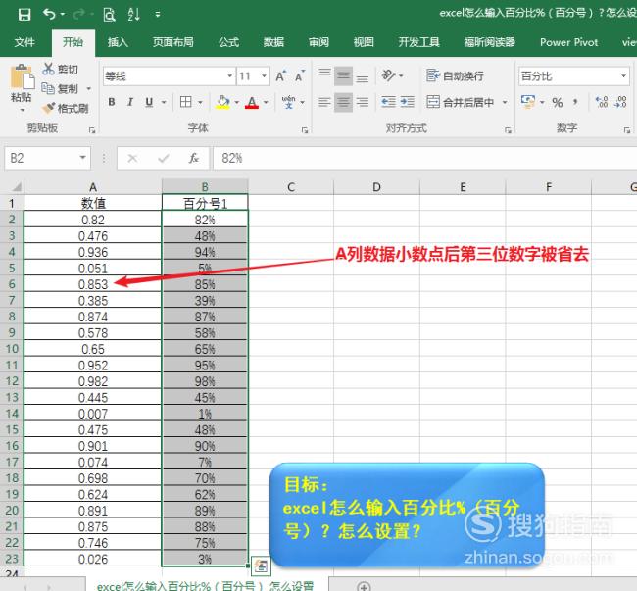Screen dimensions: 637x591
Task: Expand the Merge & Center dropdown arrow
Action: [x=505, y=102]
